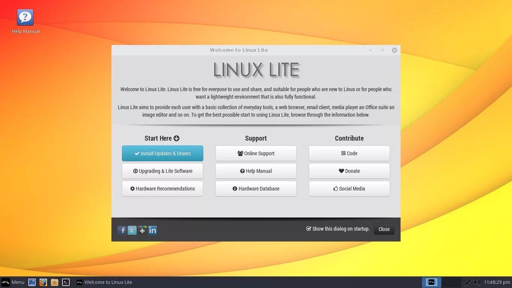Click the LINUX LITE logo title

tap(256, 70)
